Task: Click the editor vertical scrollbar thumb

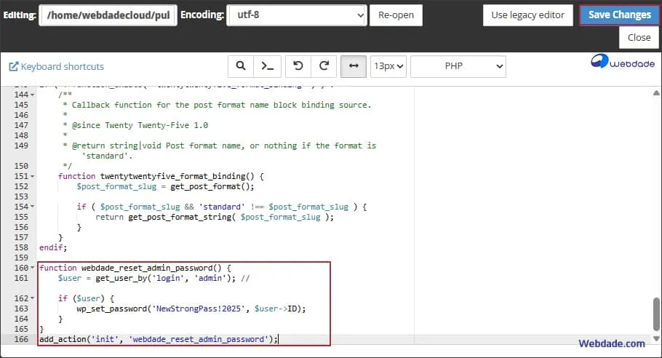Action: [x=655, y=314]
